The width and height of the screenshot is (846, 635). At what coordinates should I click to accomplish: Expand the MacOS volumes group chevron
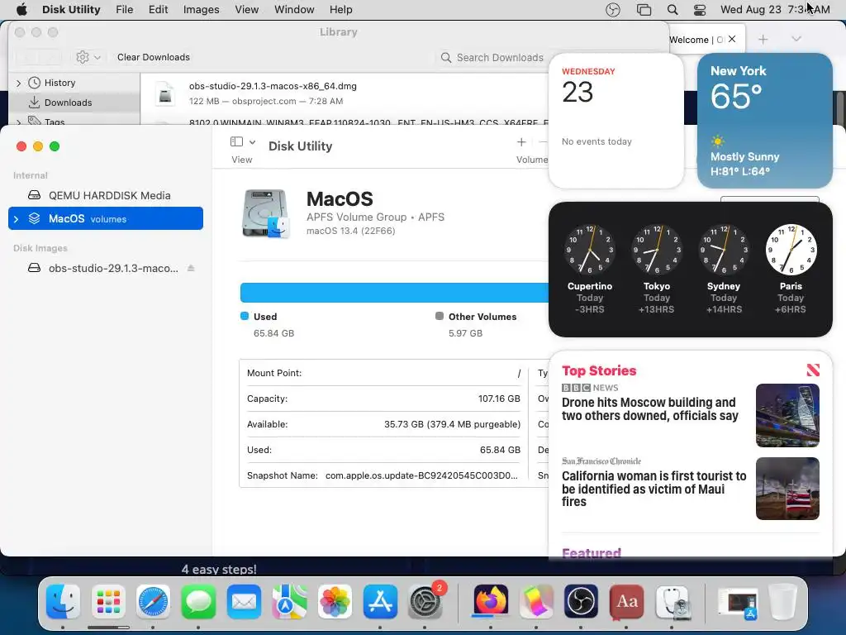point(17,218)
